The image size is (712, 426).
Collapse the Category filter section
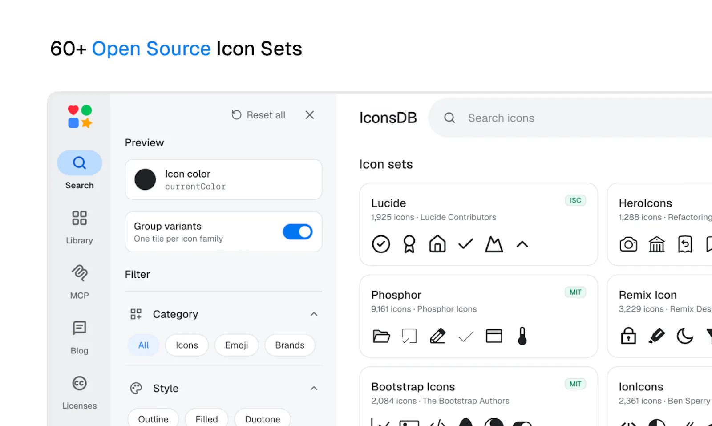pos(314,314)
